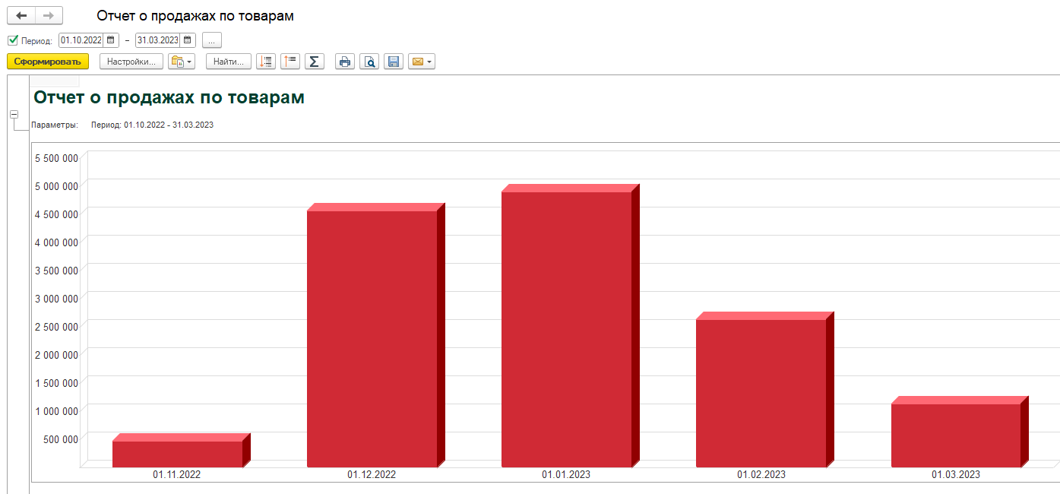Image resolution: width=1060 pixels, height=494 pixels.
Task: Go forward with the right arrow button
Action: [x=49, y=15]
